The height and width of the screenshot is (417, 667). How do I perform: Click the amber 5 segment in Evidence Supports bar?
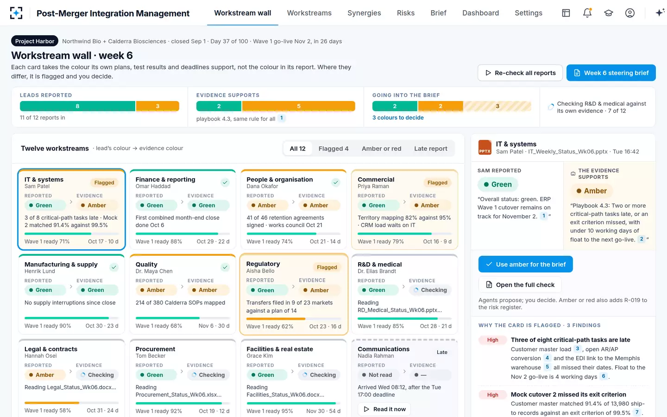coord(299,106)
